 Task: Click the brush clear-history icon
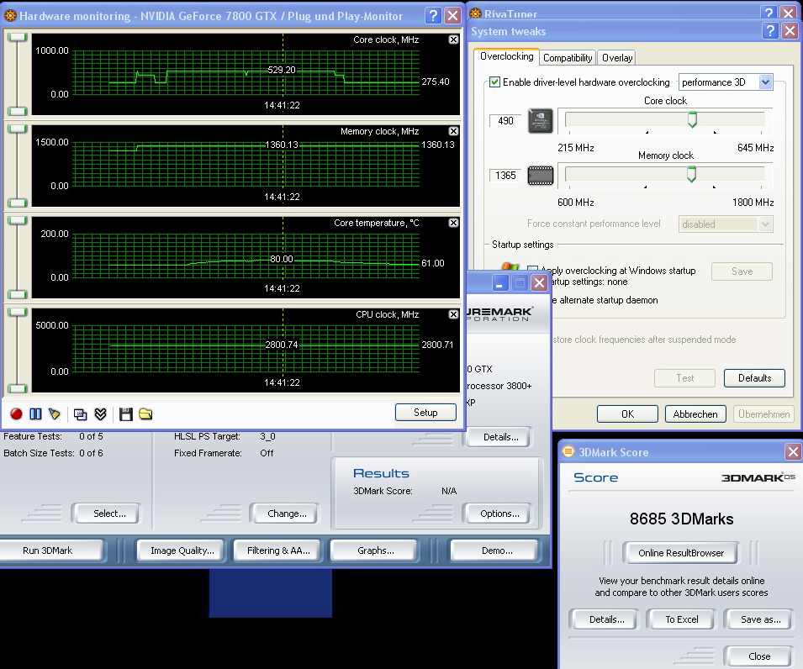pyautogui.click(x=55, y=414)
